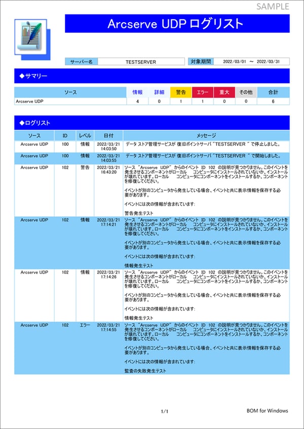The image size is (304, 429).
Task: Click the red 重大 column header
Action: click(224, 93)
